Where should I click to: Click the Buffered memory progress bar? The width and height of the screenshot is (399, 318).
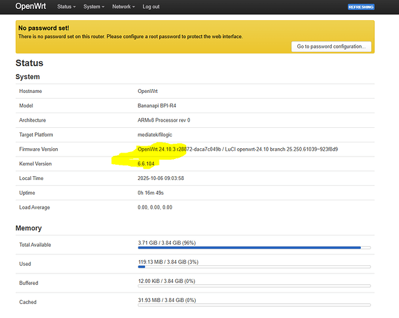pos(254,286)
